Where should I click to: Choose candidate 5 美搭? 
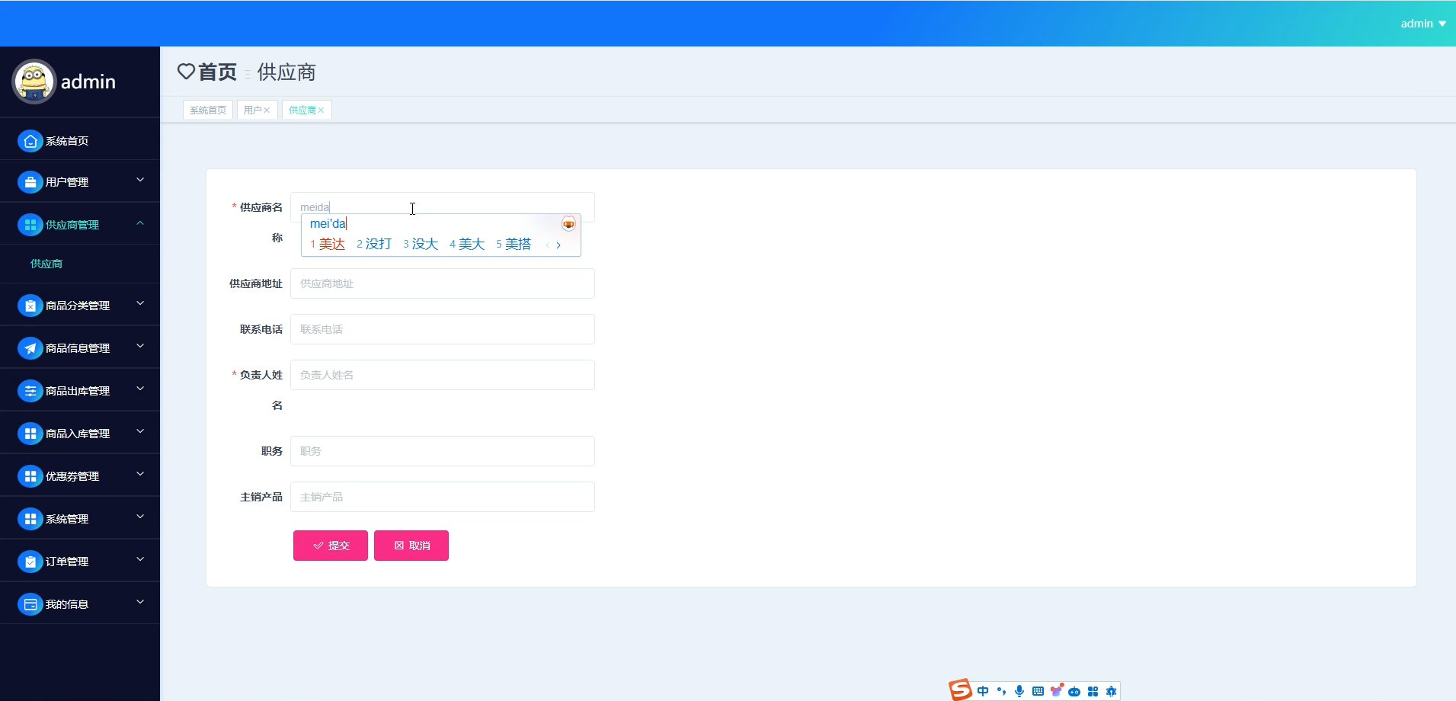(514, 244)
